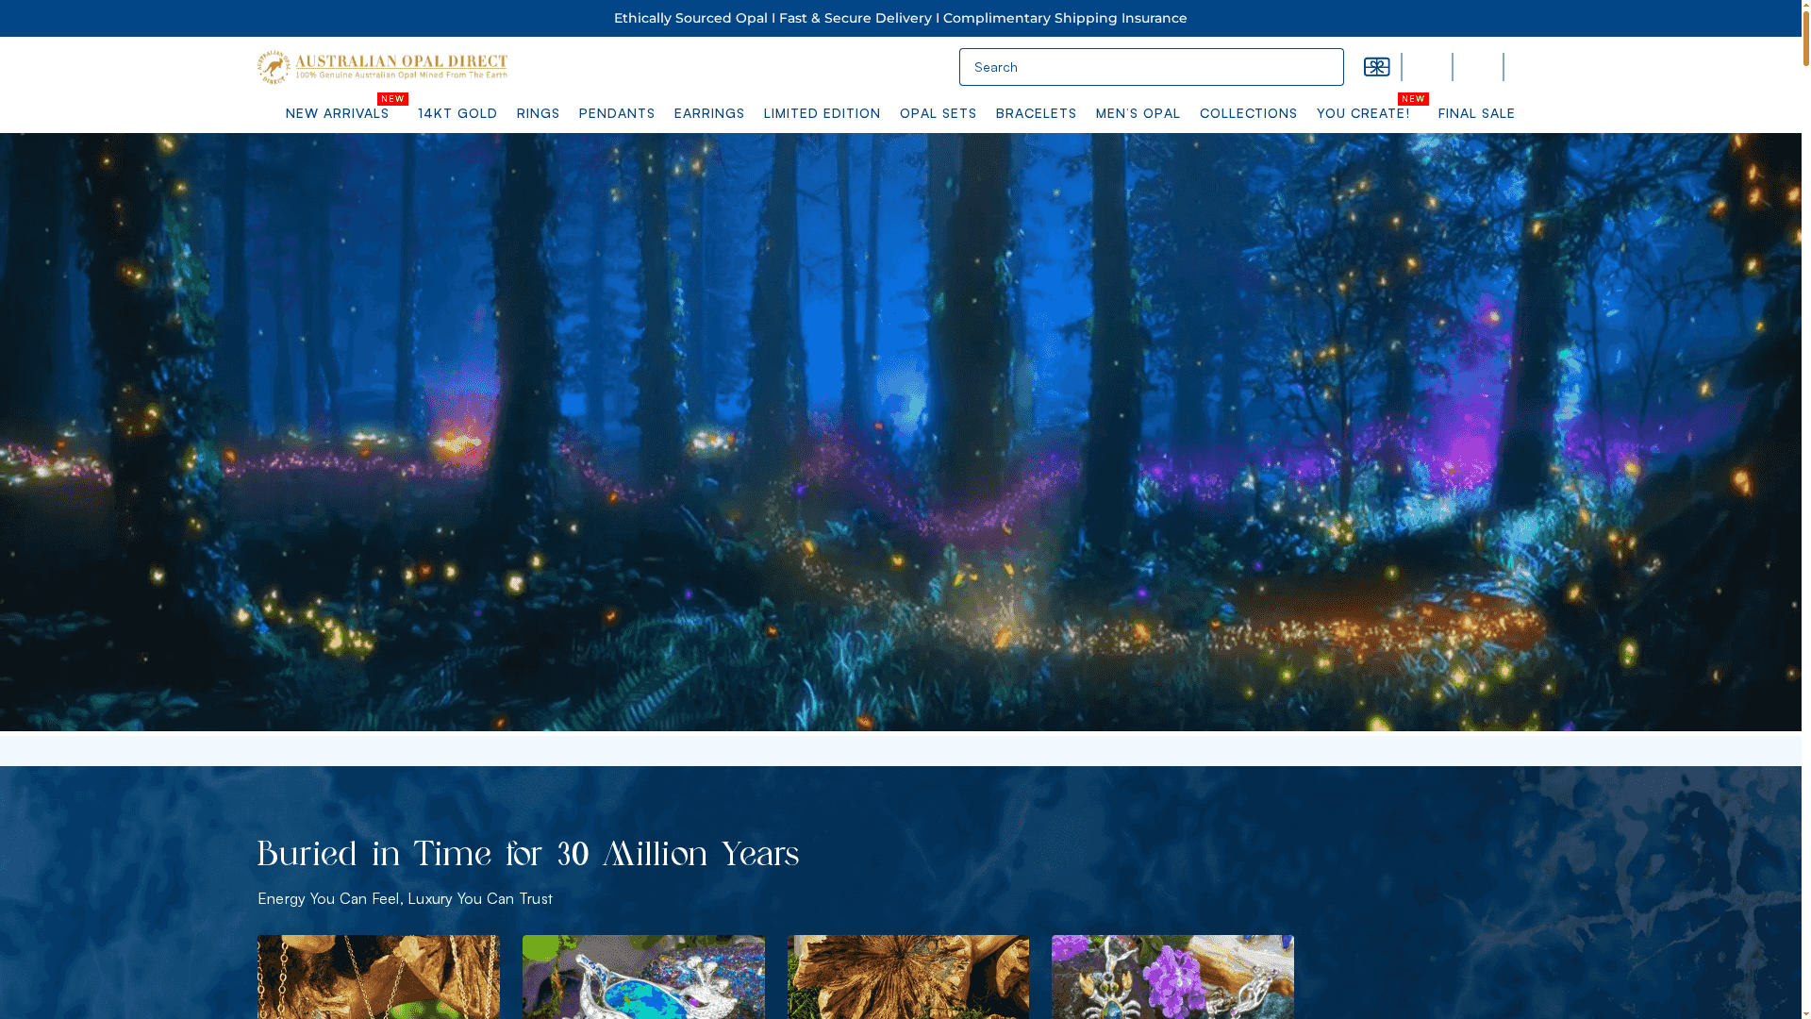
Task: Click the carved wood flower thumbnail
Action: pyautogui.click(x=907, y=977)
